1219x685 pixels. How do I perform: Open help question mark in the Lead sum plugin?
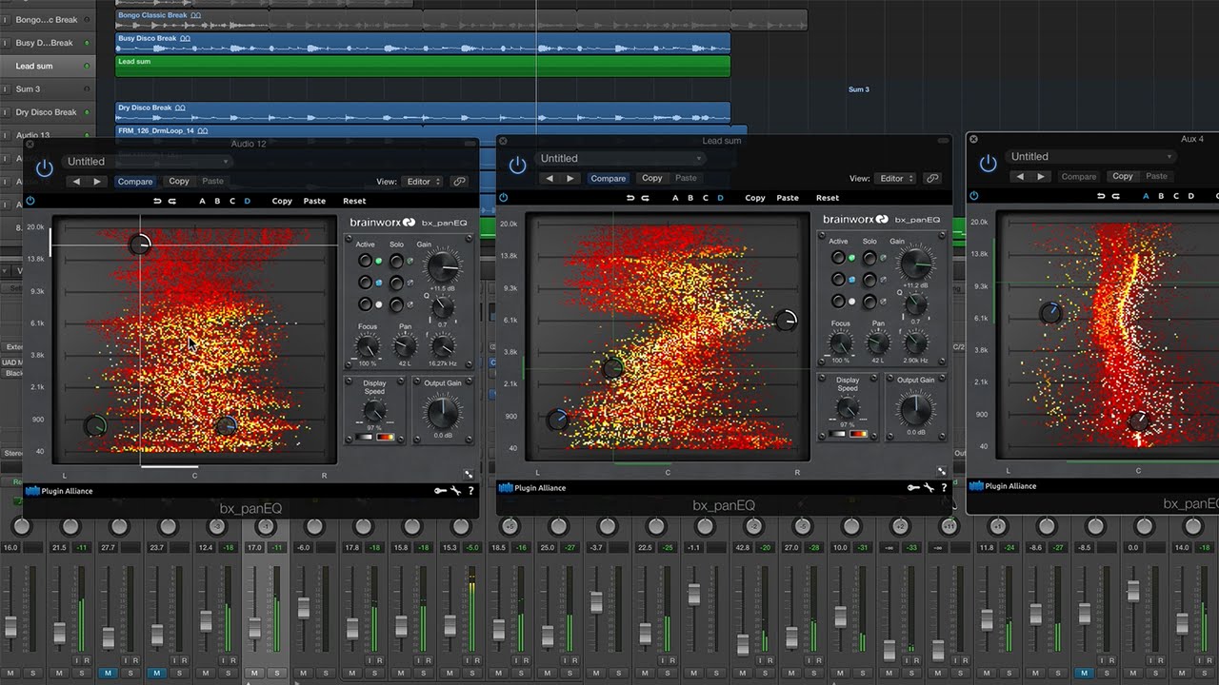pos(944,488)
